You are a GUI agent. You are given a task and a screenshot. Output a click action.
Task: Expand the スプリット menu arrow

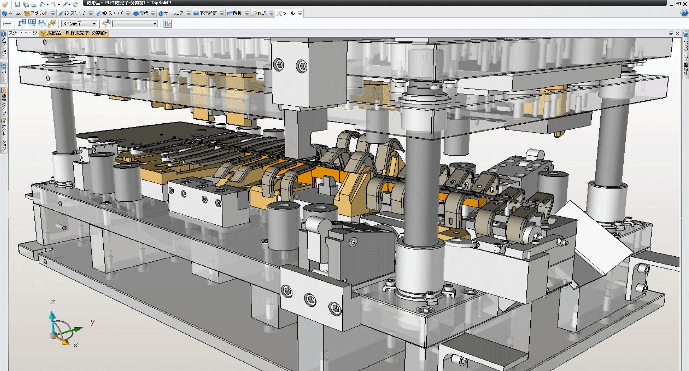[x=53, y=13]
